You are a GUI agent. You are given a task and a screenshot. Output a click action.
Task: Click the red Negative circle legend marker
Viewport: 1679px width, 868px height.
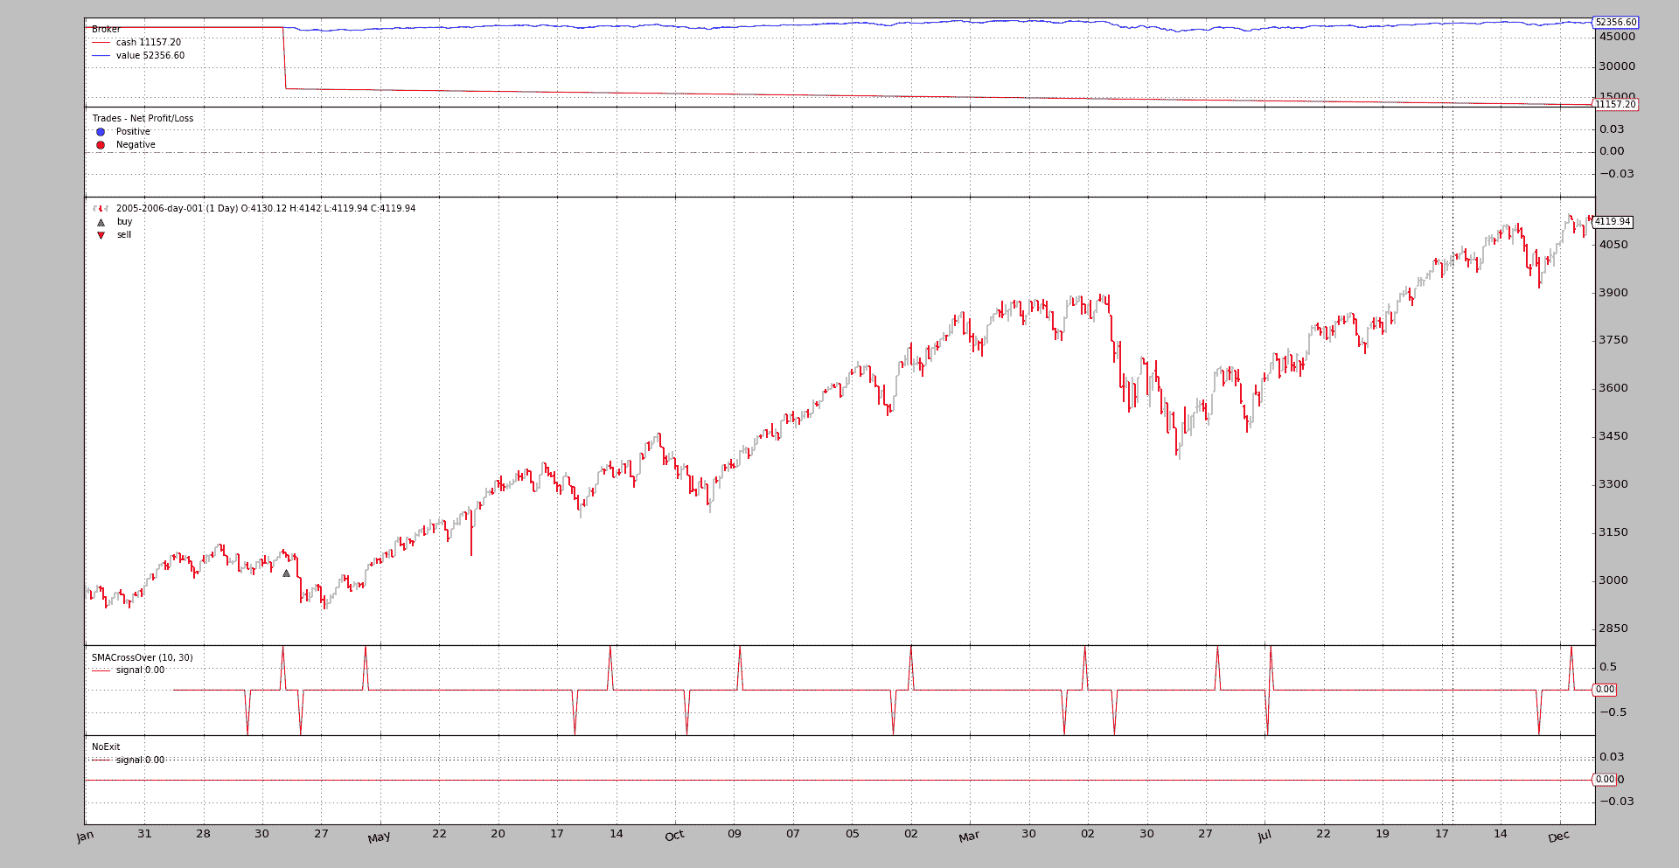click(101, 145)
